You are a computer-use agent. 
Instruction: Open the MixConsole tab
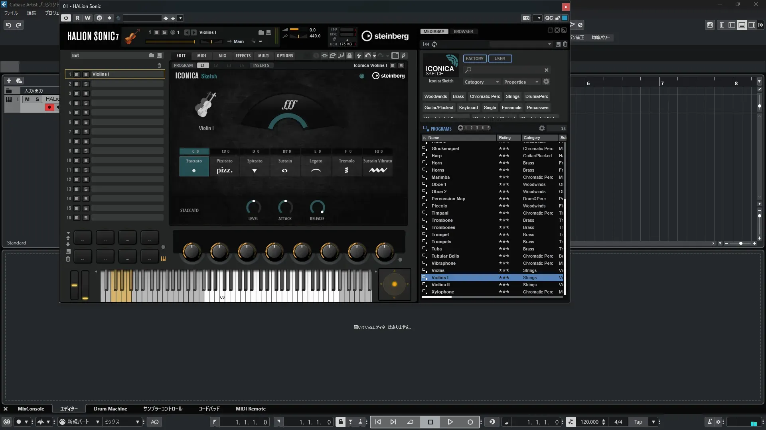coord(31,409)
